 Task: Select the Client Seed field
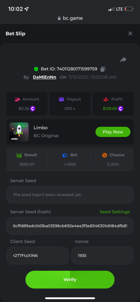point(37,255)
